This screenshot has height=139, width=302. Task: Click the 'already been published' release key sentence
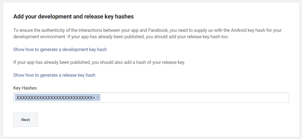click(99, 62)
